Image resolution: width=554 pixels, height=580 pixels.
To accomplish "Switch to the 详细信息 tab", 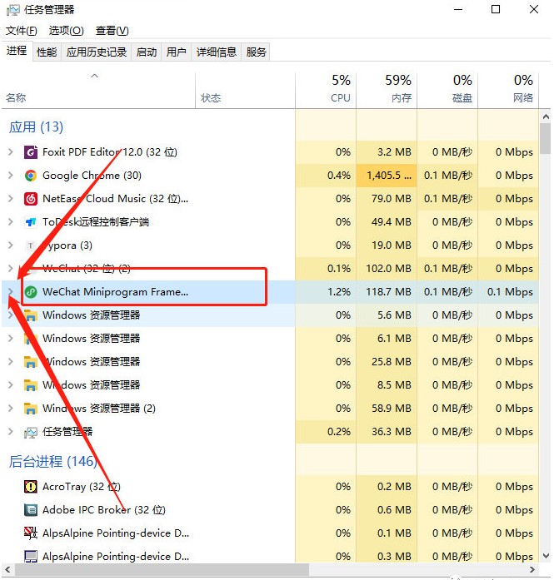I will (x=217, y=52).
